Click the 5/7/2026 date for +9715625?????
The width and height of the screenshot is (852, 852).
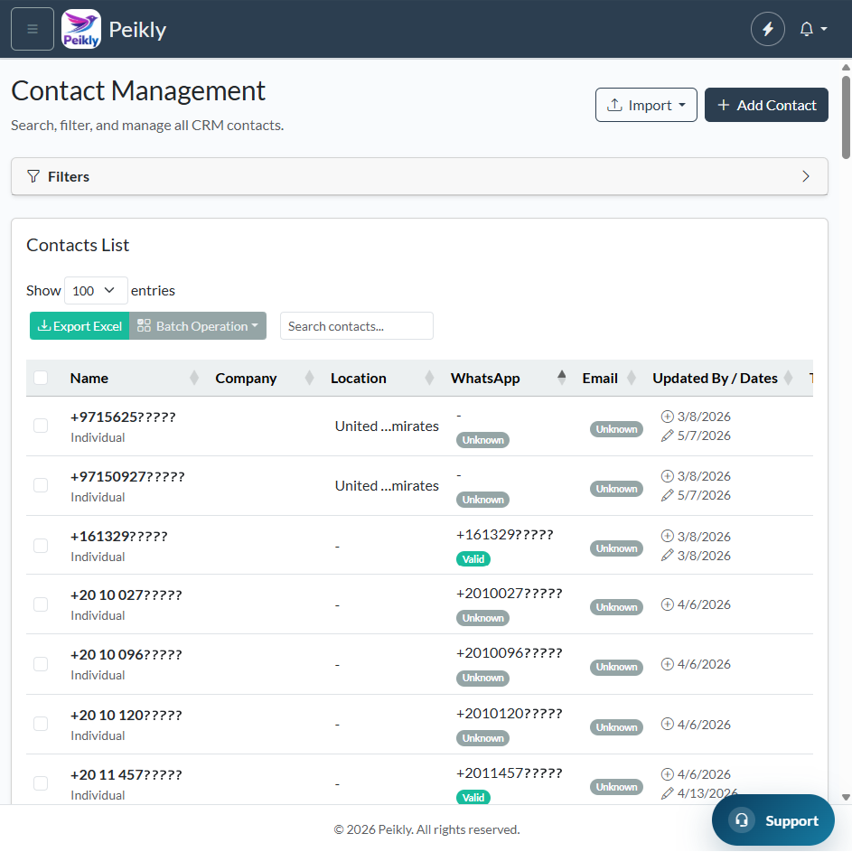coord(704,435)
